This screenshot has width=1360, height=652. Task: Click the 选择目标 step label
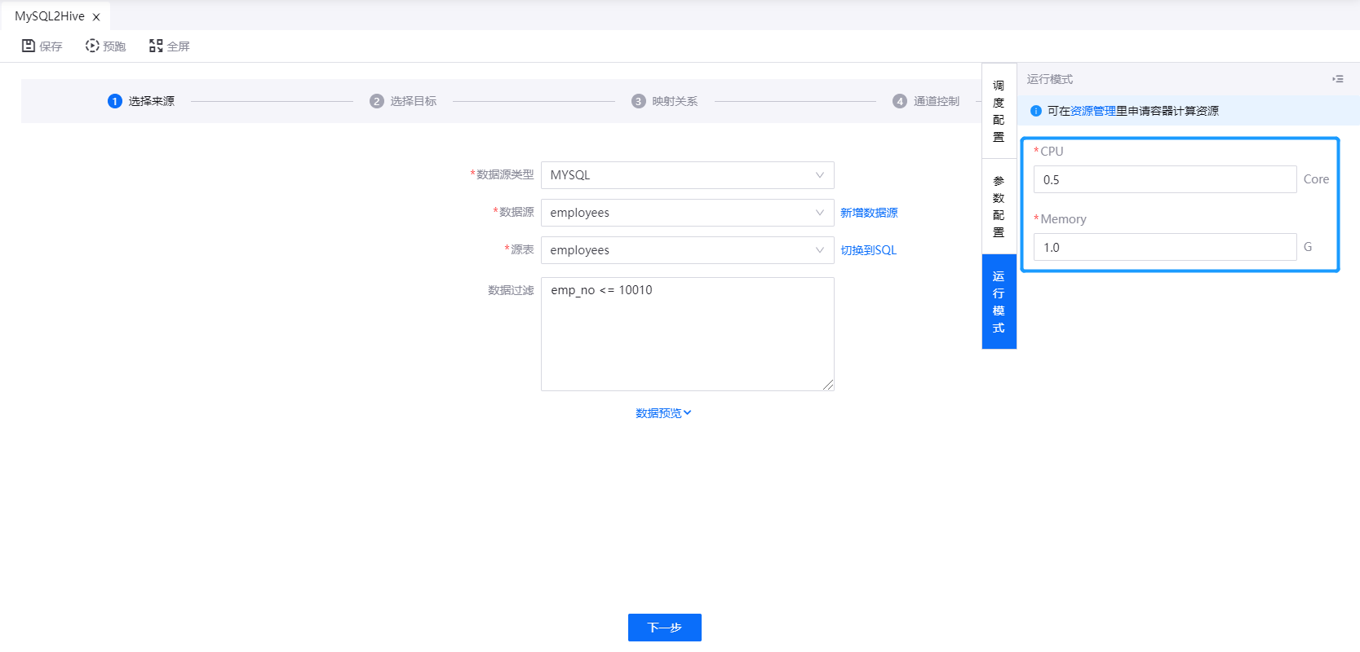click(414, 101)
